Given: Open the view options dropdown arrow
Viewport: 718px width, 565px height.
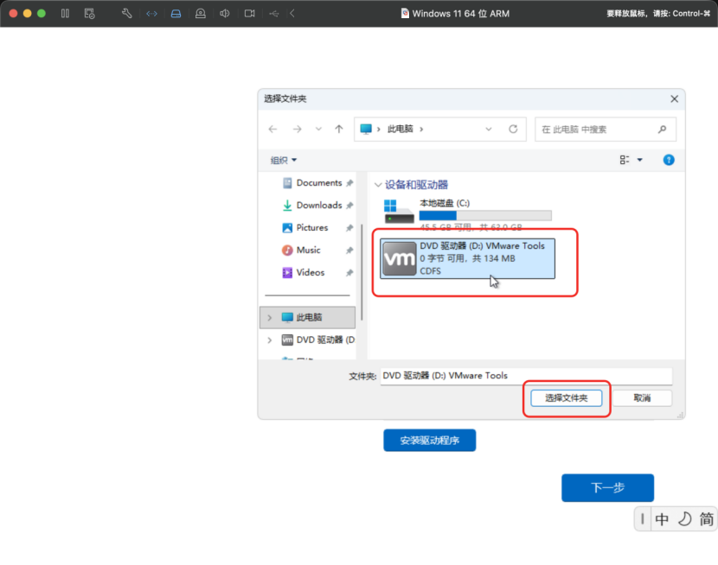Looking at the screenshot, I should (x=639, y=160).
